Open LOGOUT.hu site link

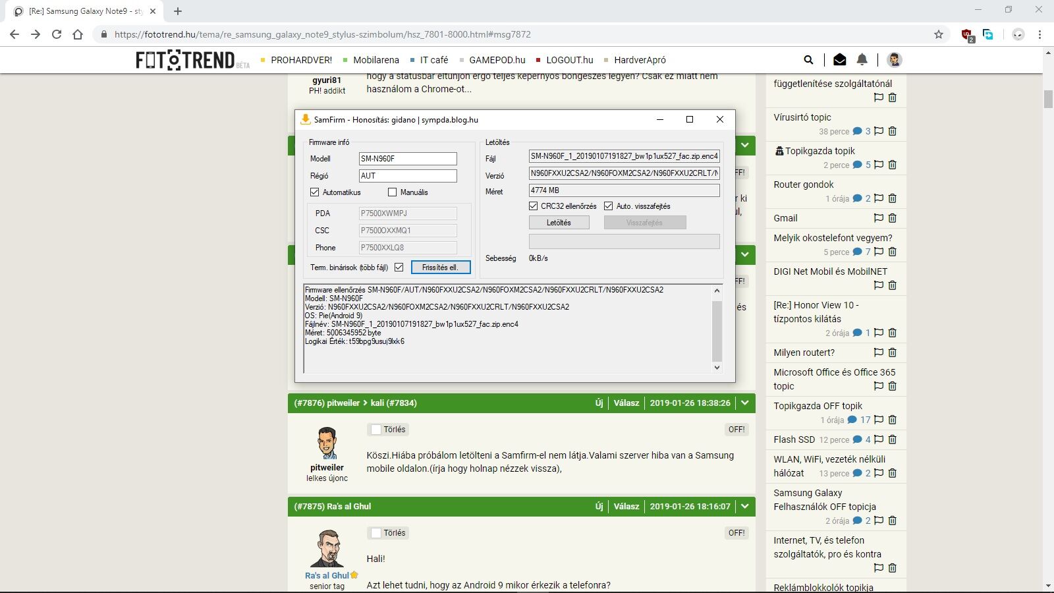coord(570,60)
